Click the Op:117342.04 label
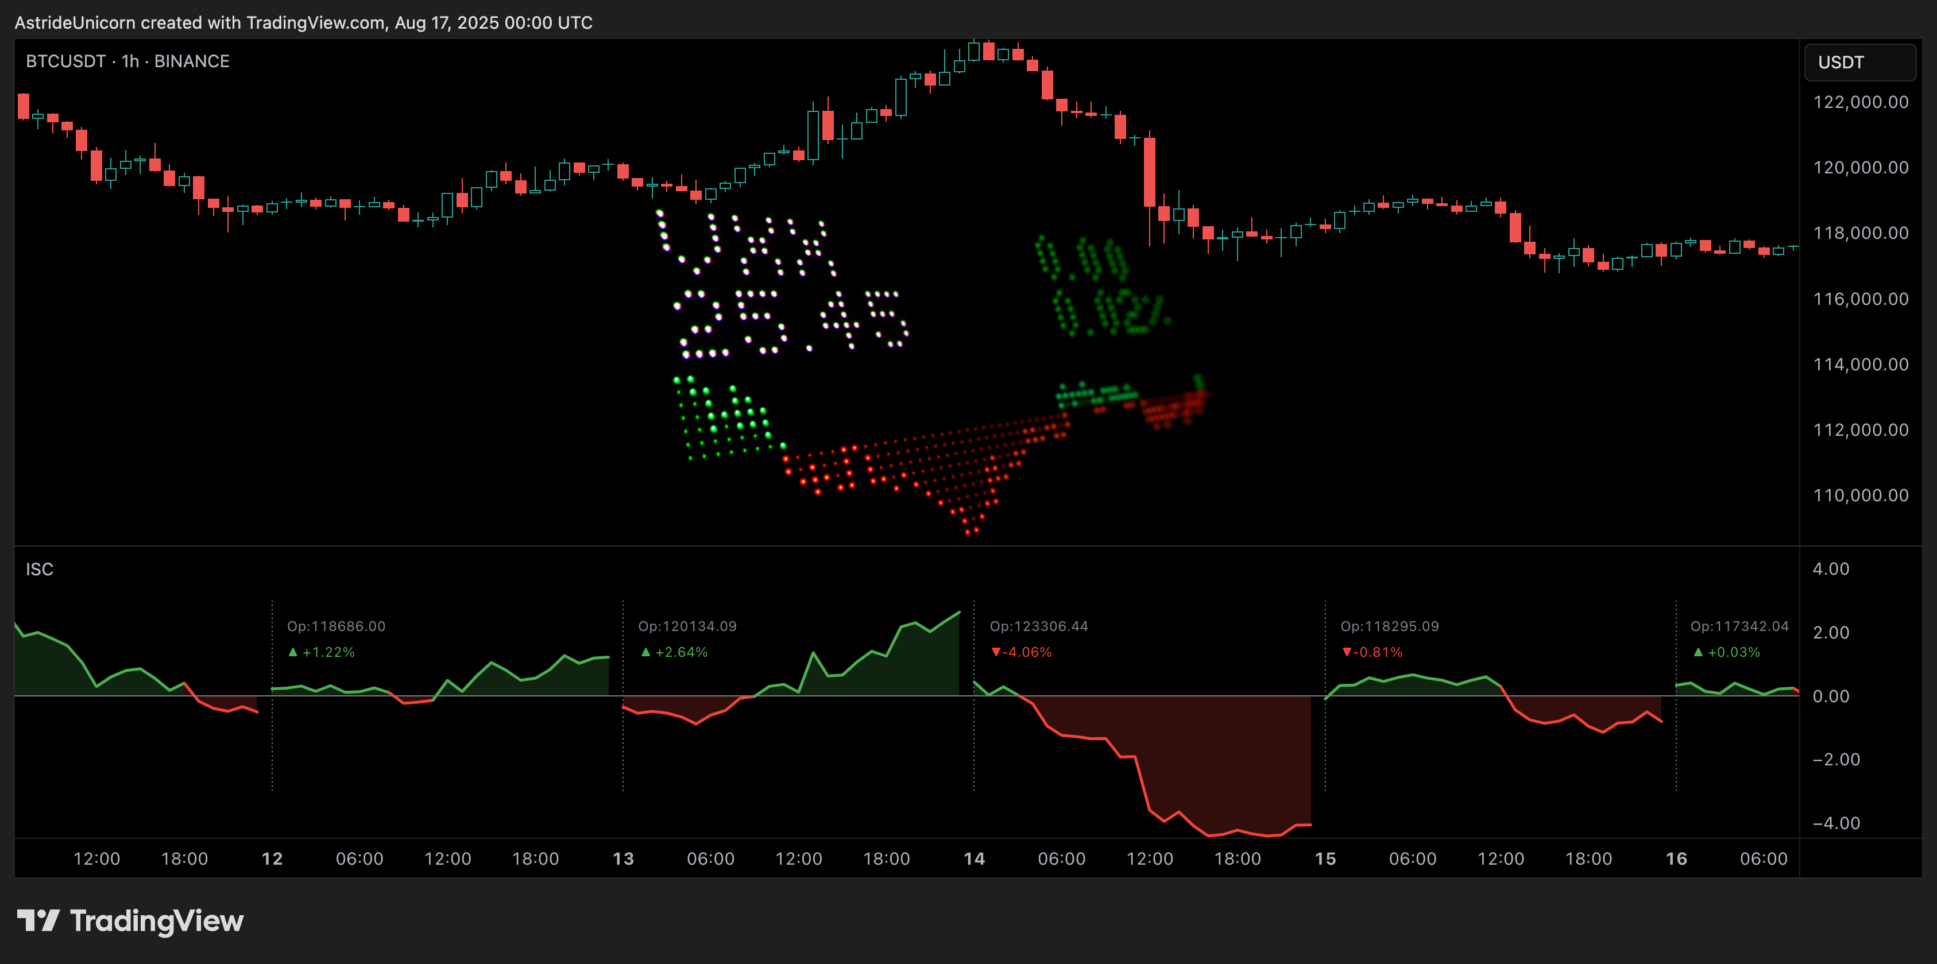Screen dimensions: 1937x964 1740,626
